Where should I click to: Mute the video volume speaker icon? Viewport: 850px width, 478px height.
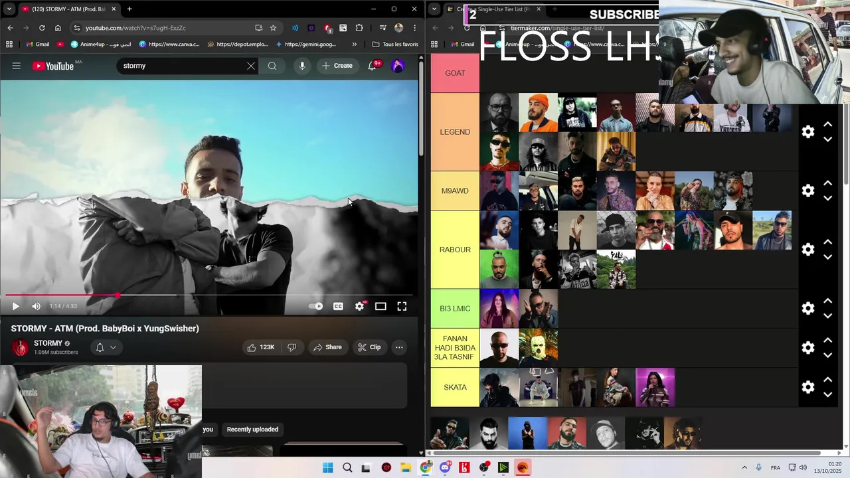point(36,306)
